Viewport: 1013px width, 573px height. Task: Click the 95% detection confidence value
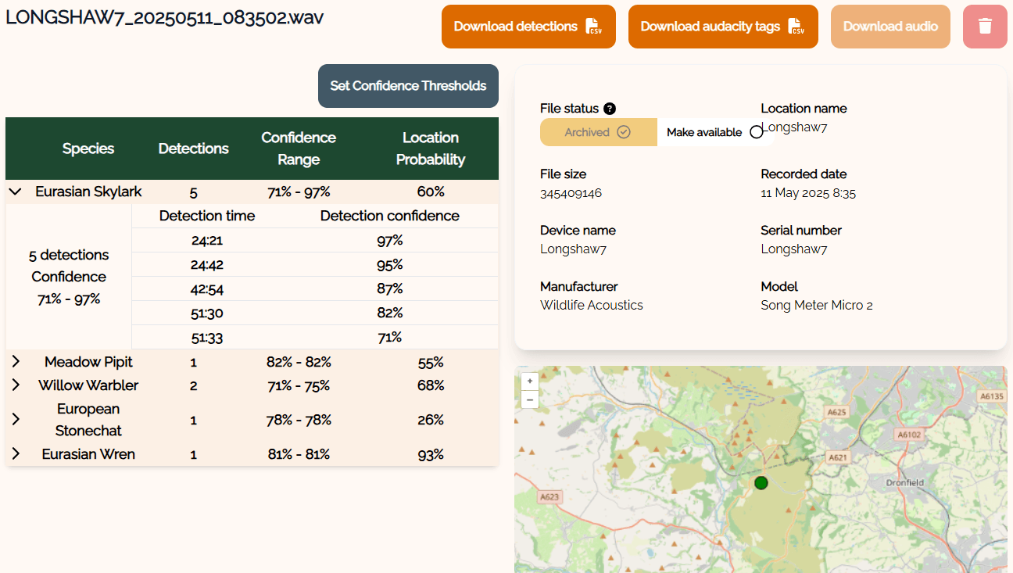(x=390, y=265)
